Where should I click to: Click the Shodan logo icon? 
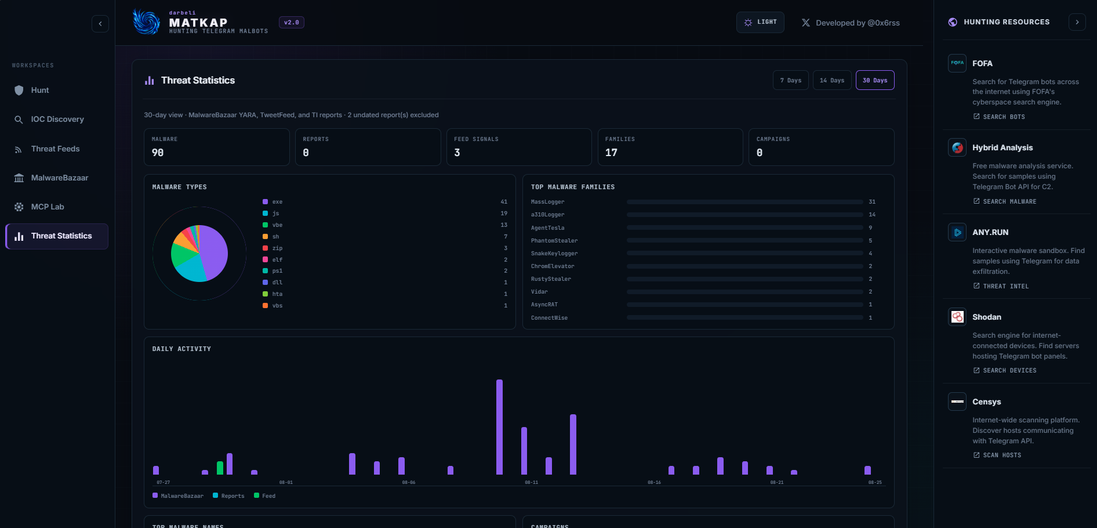(x=957, y=317)
